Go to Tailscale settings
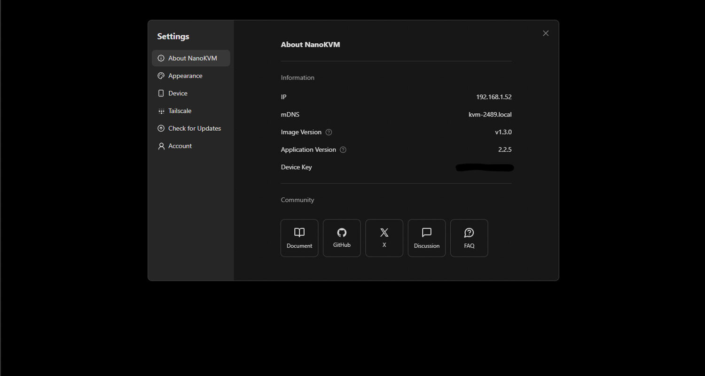The image size is (705, 376). coord(191,111)
